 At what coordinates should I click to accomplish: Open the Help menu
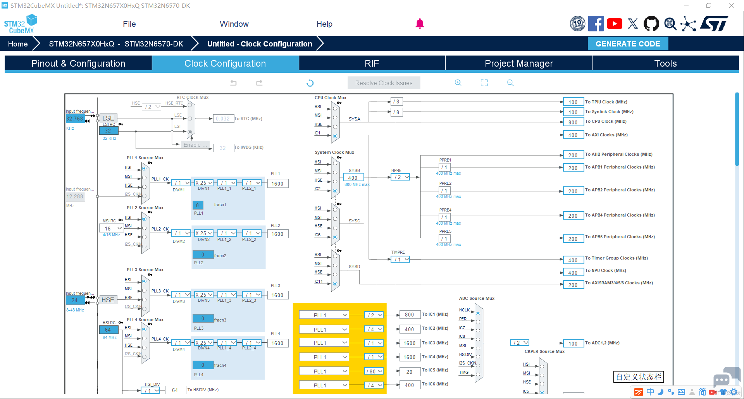click(x=324, y=24)
